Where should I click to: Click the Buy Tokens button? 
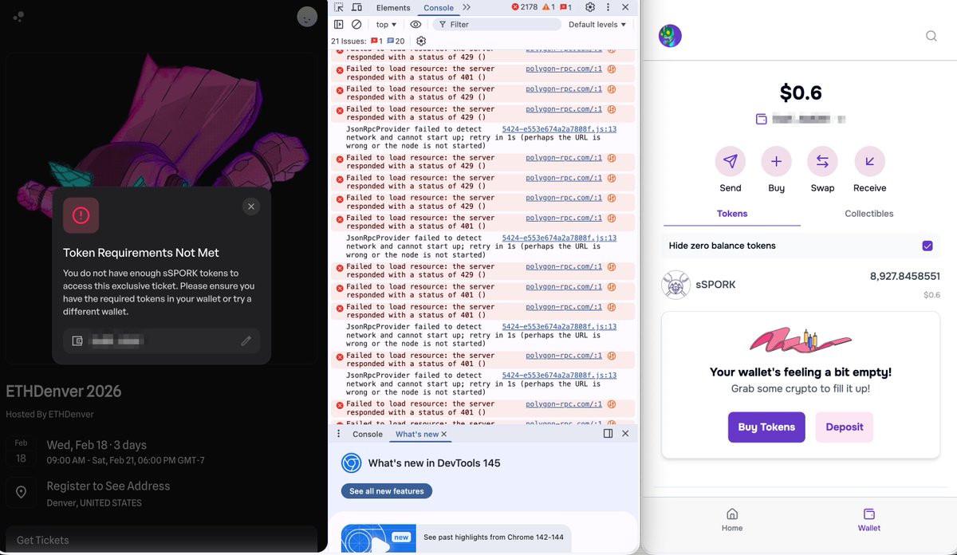point(766,427)
